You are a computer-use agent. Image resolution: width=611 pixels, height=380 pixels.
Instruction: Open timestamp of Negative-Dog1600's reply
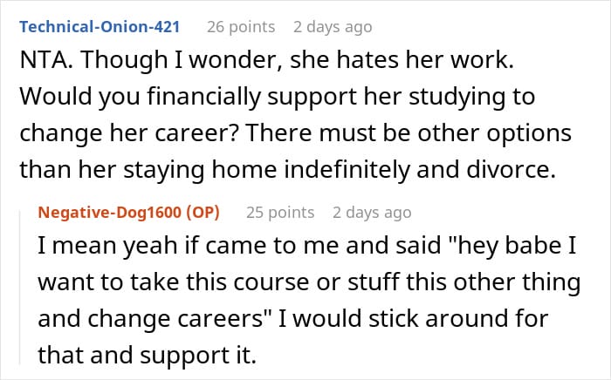(372, 213)
